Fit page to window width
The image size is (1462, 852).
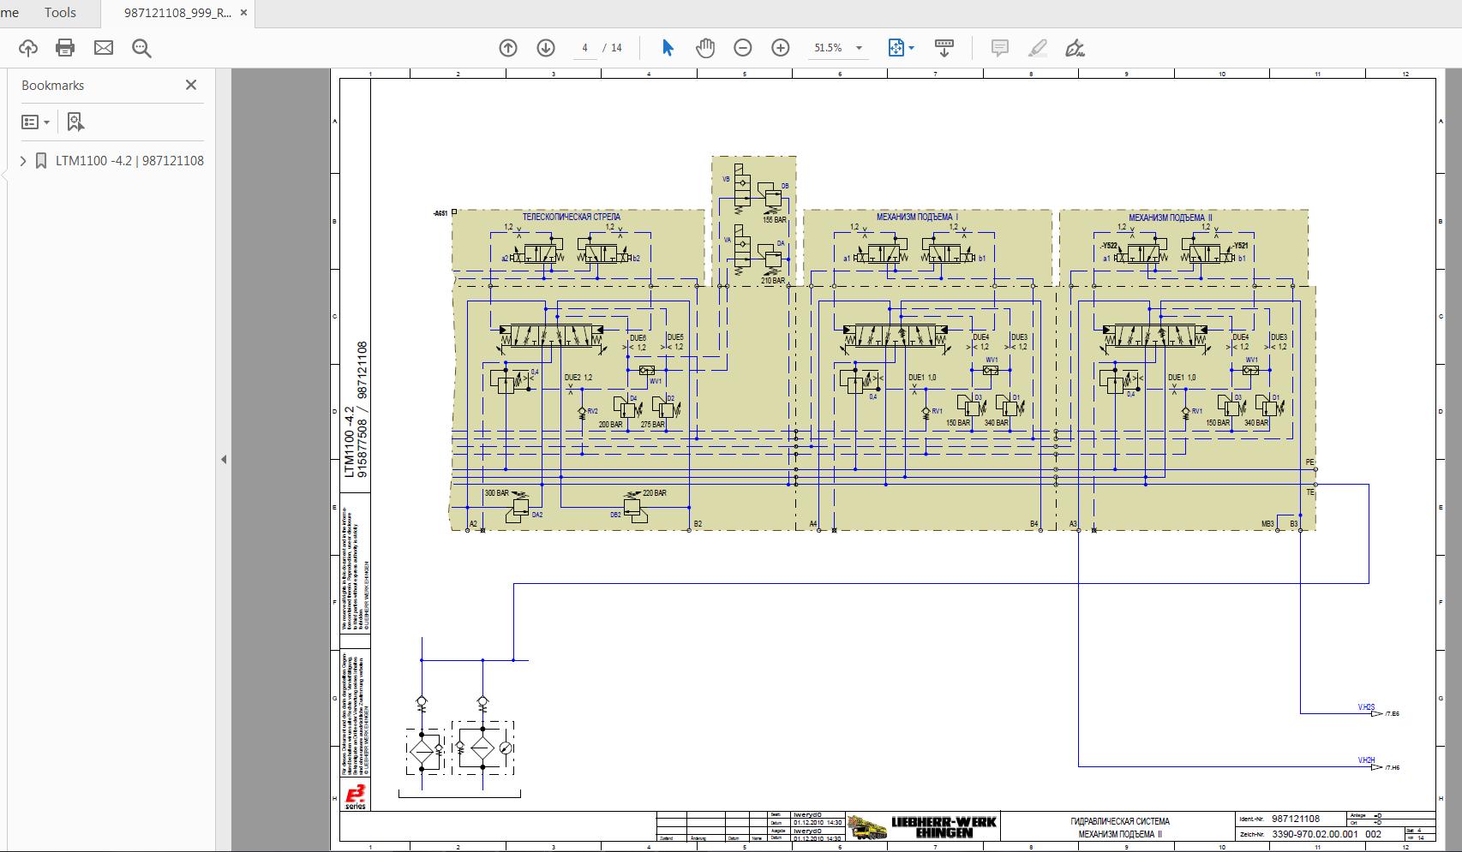(896, 48)
